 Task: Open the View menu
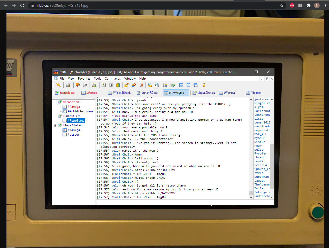click(71, 79)
